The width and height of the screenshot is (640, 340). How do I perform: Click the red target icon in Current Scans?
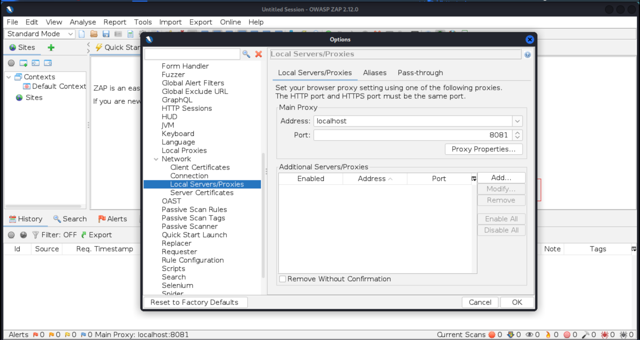click(x=567, y=335)
